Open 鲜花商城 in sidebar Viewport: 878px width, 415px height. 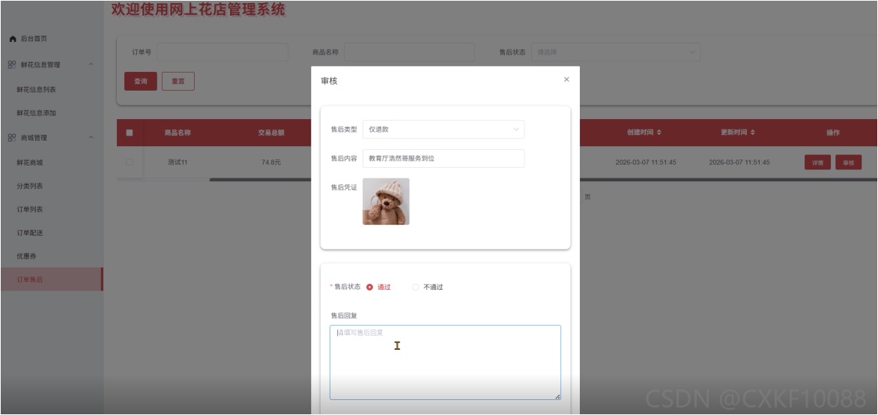coord(30,163)
